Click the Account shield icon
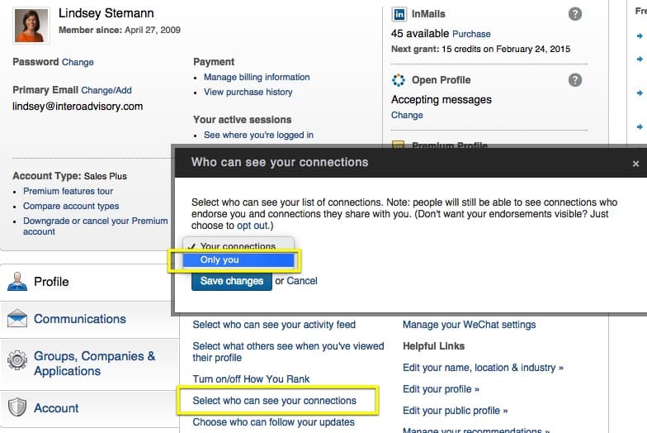 click(x=17, y=407)
